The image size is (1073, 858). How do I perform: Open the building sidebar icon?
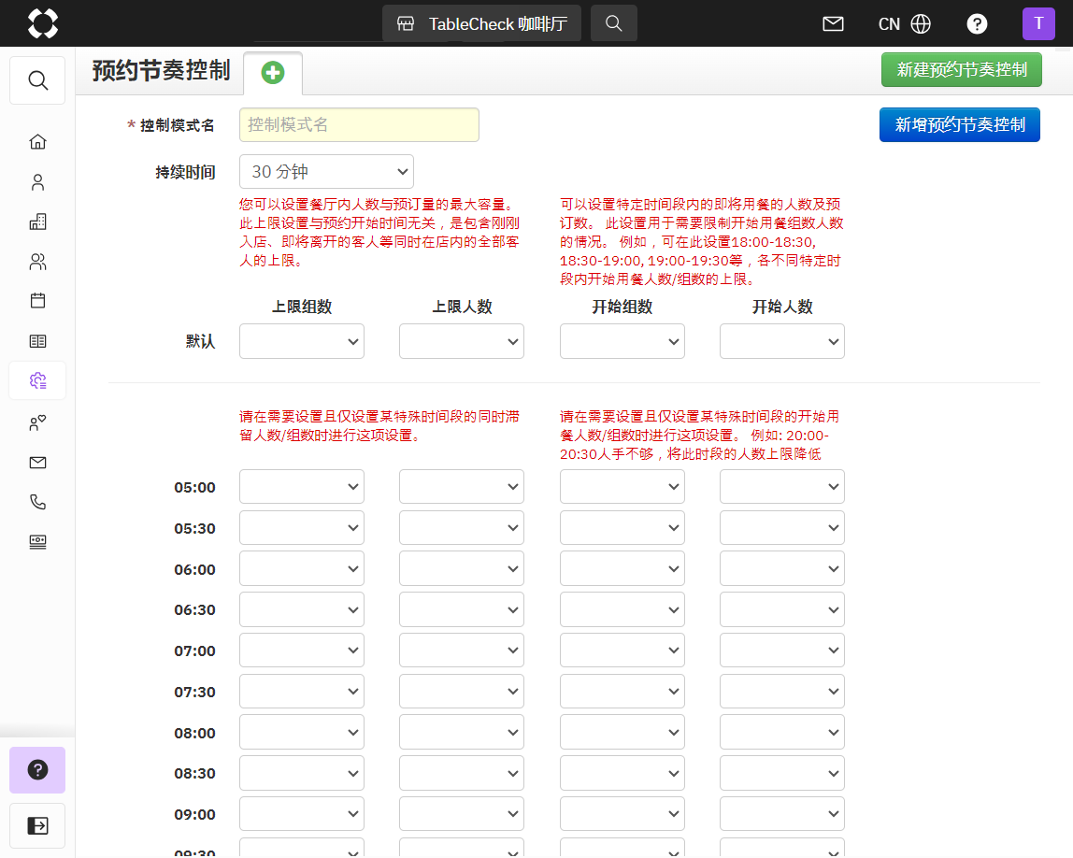(37, 222)
